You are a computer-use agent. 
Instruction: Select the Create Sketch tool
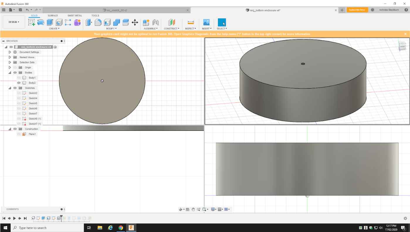coord(31,22)
